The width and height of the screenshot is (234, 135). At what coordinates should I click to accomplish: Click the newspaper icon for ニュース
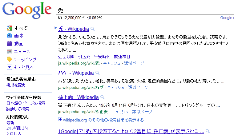tap(10, 51)
